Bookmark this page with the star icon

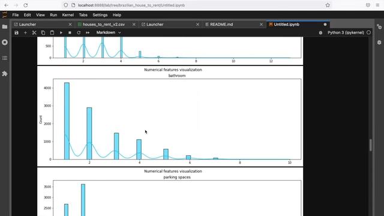[x=328, y=5]
